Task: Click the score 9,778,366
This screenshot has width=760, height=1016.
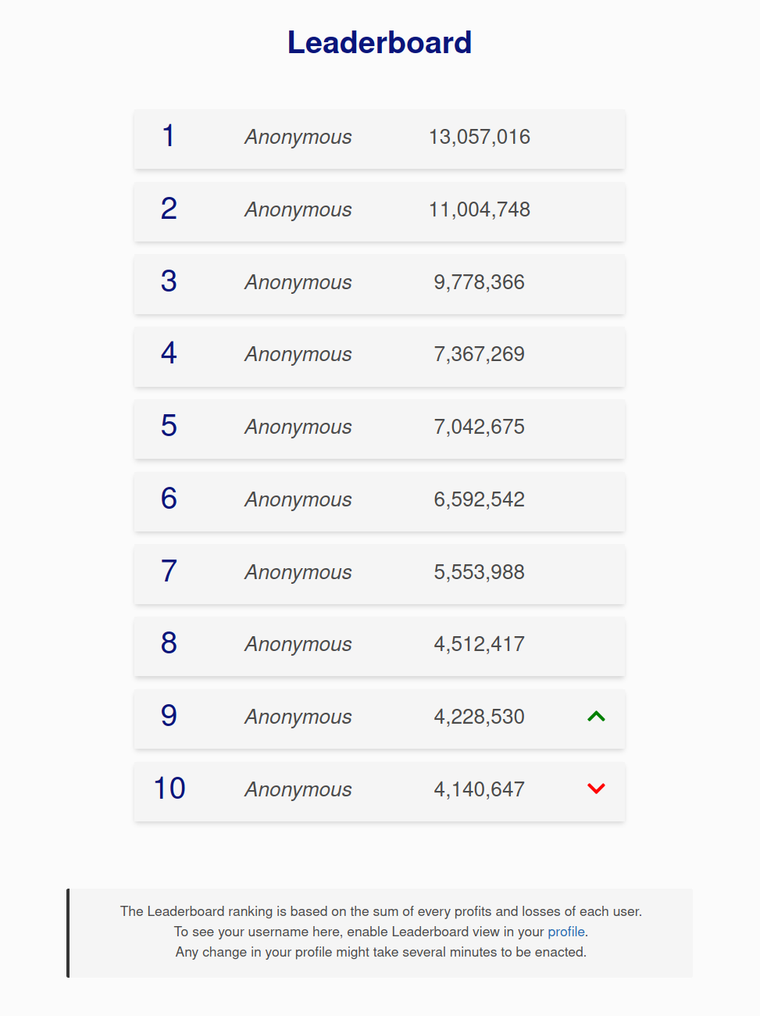Action: coord(479,282)
